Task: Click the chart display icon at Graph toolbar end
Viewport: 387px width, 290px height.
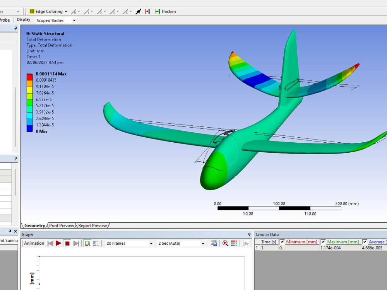Action: (x=245, y=243)
